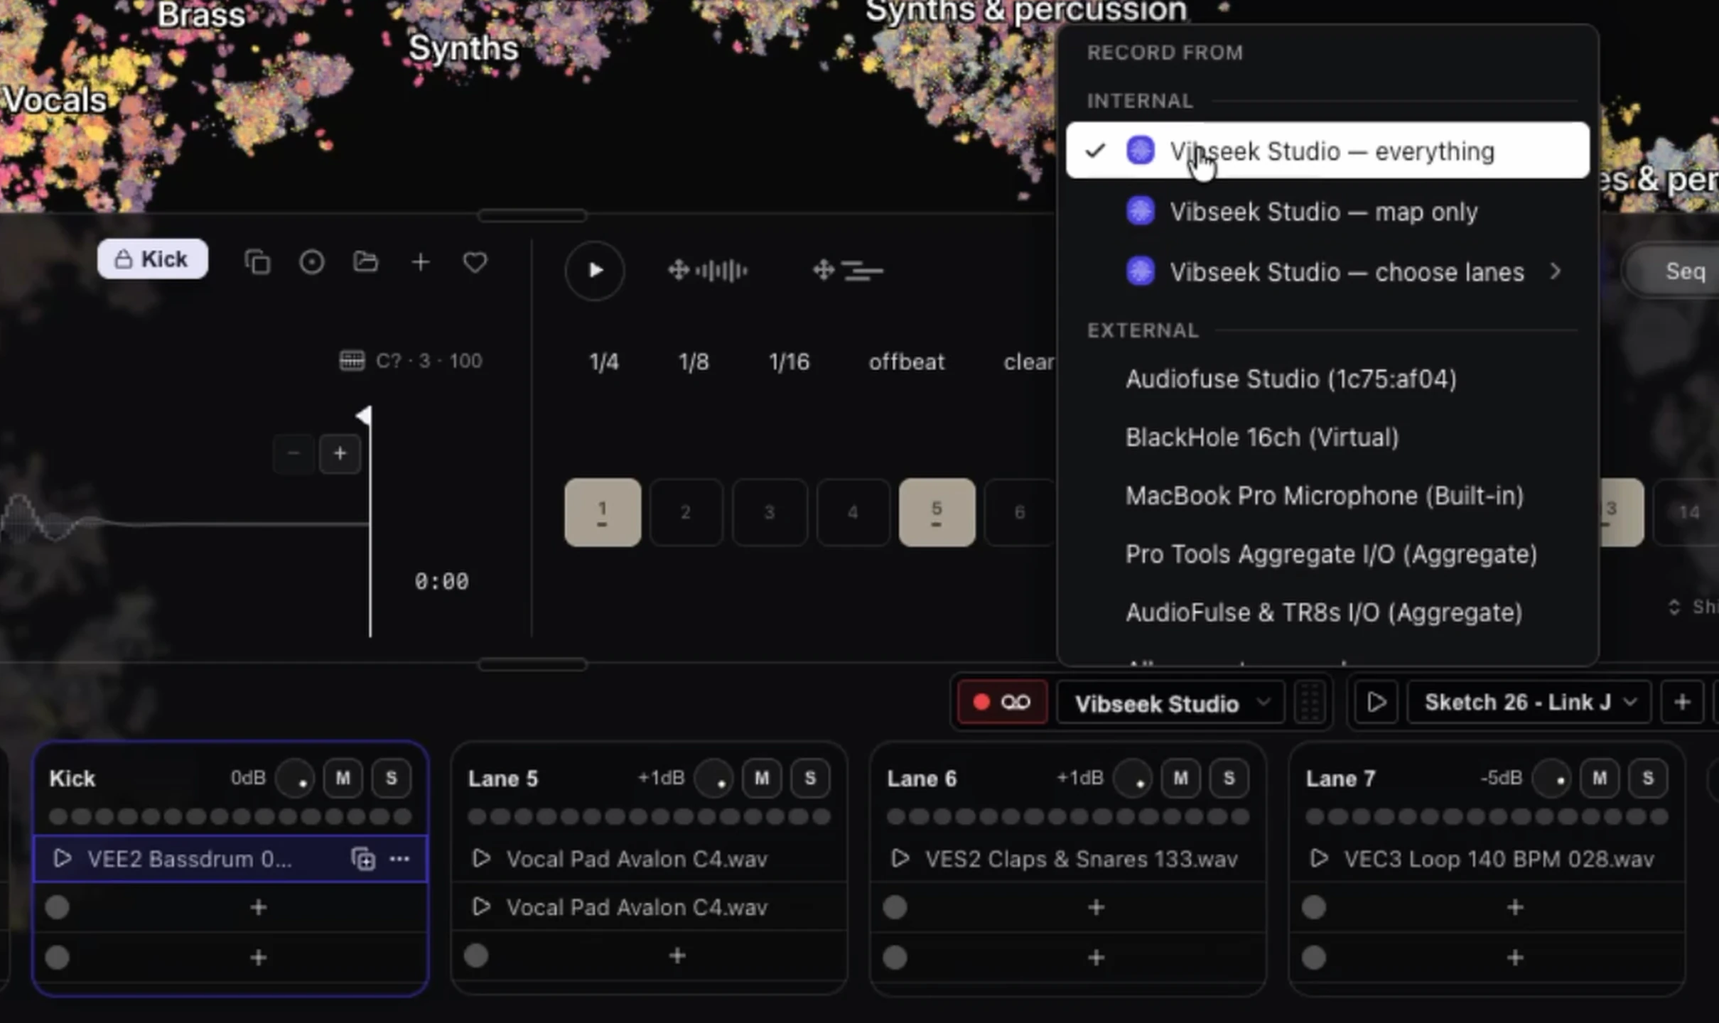
Task: Mute Lane 7
Action: tap(1600, 778)
